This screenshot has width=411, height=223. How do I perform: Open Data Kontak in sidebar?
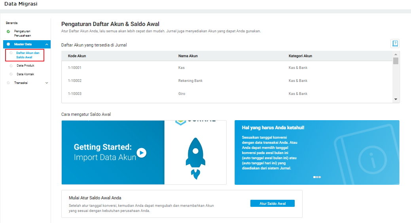click(x=25, y=74)
